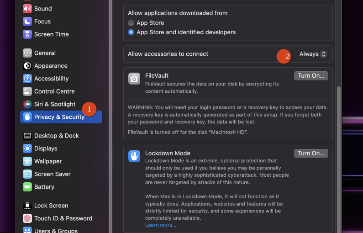Click the Accessibility icon in sidebar

[27, 79]
